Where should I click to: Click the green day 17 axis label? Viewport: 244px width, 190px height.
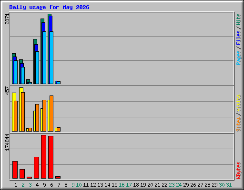point(129,185)
